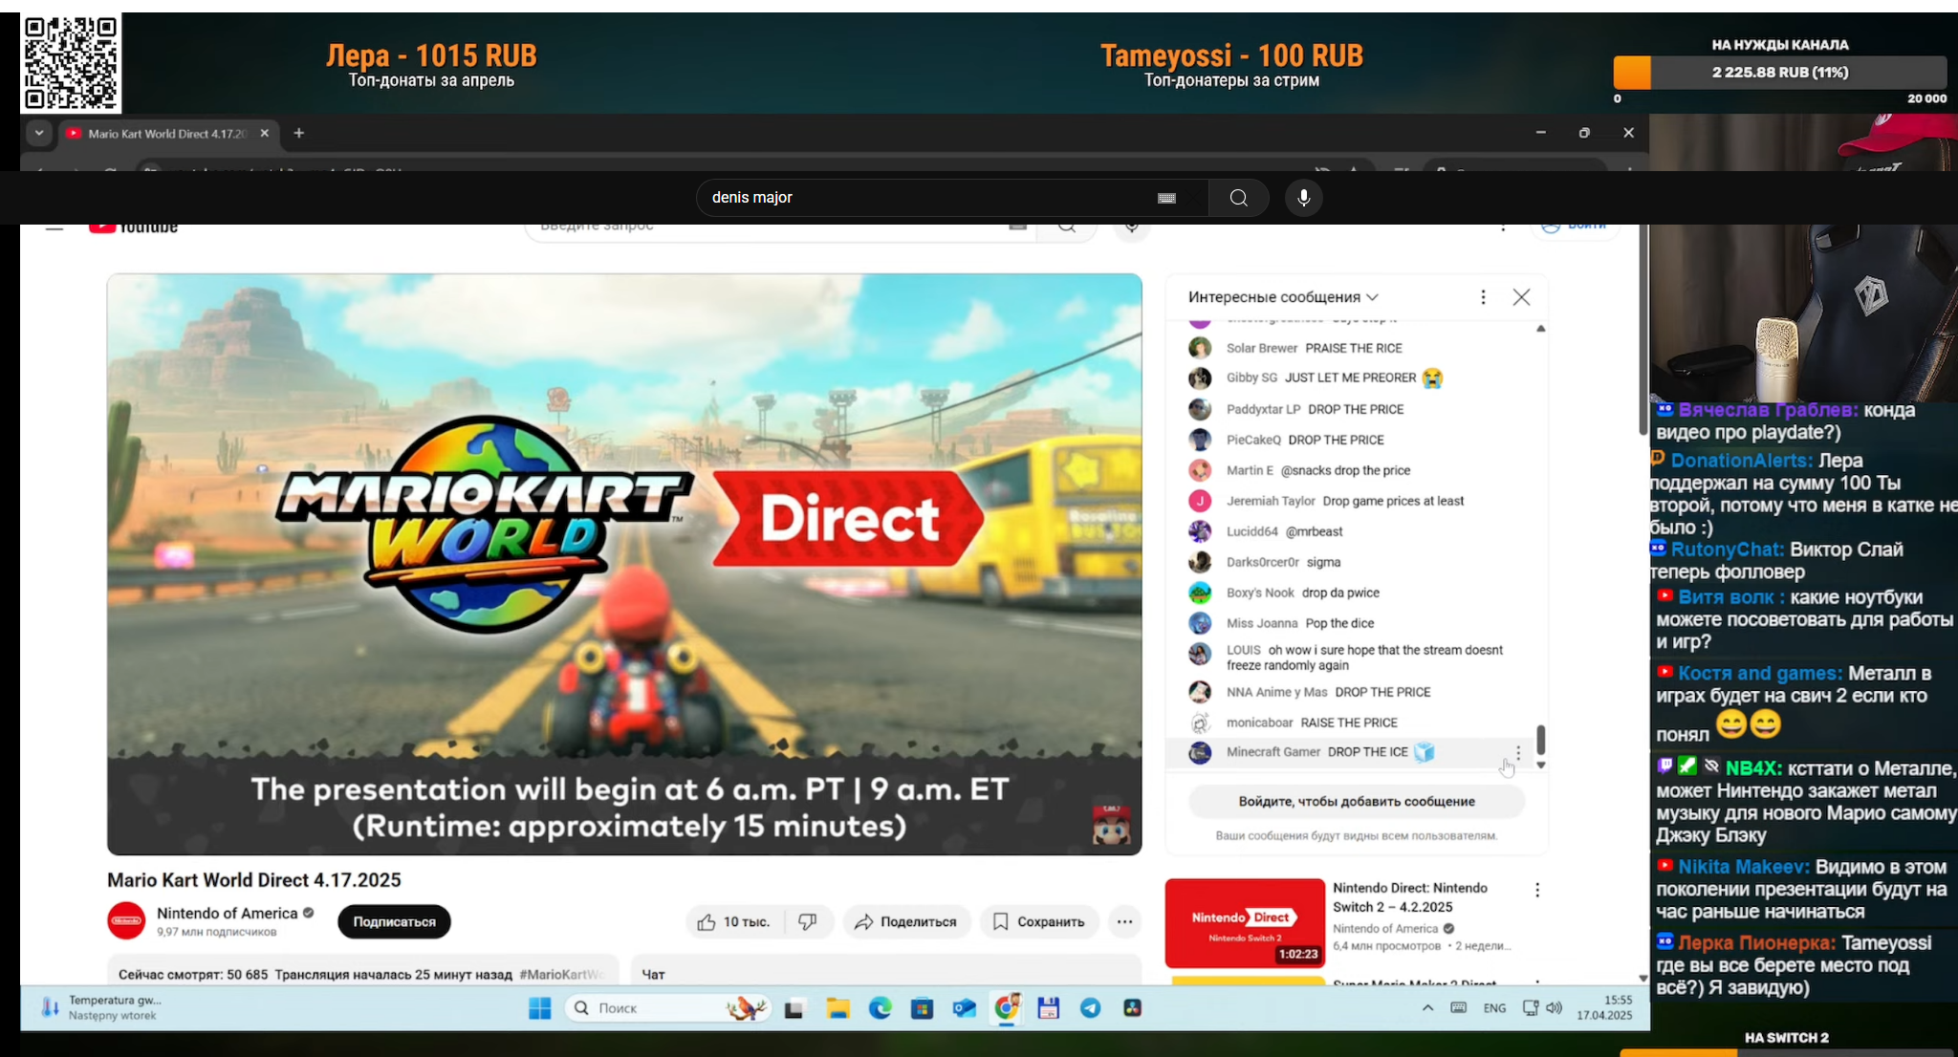
Task: Open more actions next to Save button
Action: click(x=1124, y=922)
